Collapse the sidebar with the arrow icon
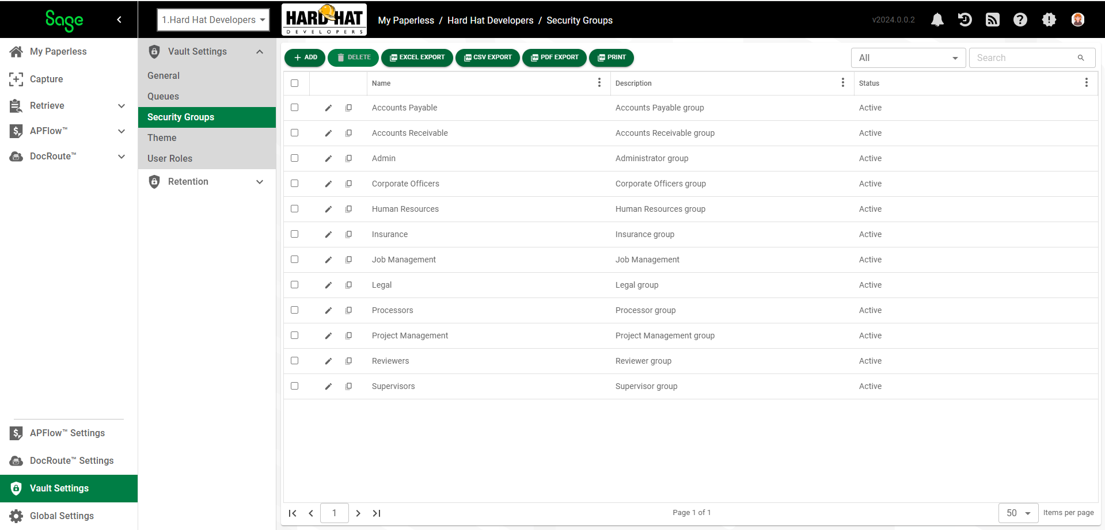Viewport: 1105px width, 530px height. tap(119, 20)
